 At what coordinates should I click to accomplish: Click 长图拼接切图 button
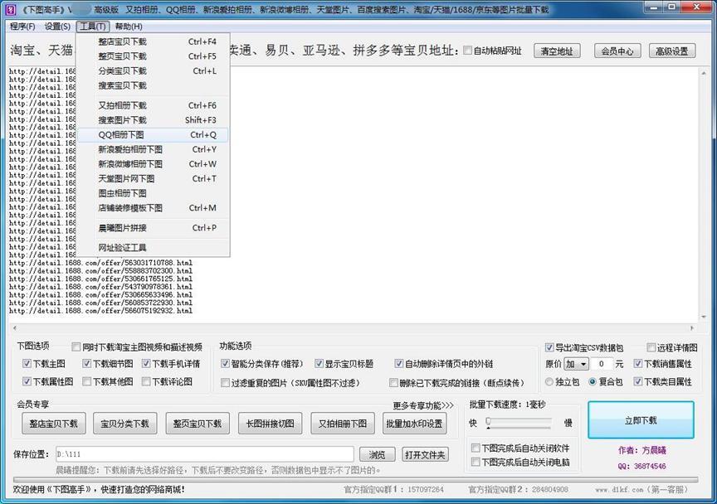(x=270, y=424)
